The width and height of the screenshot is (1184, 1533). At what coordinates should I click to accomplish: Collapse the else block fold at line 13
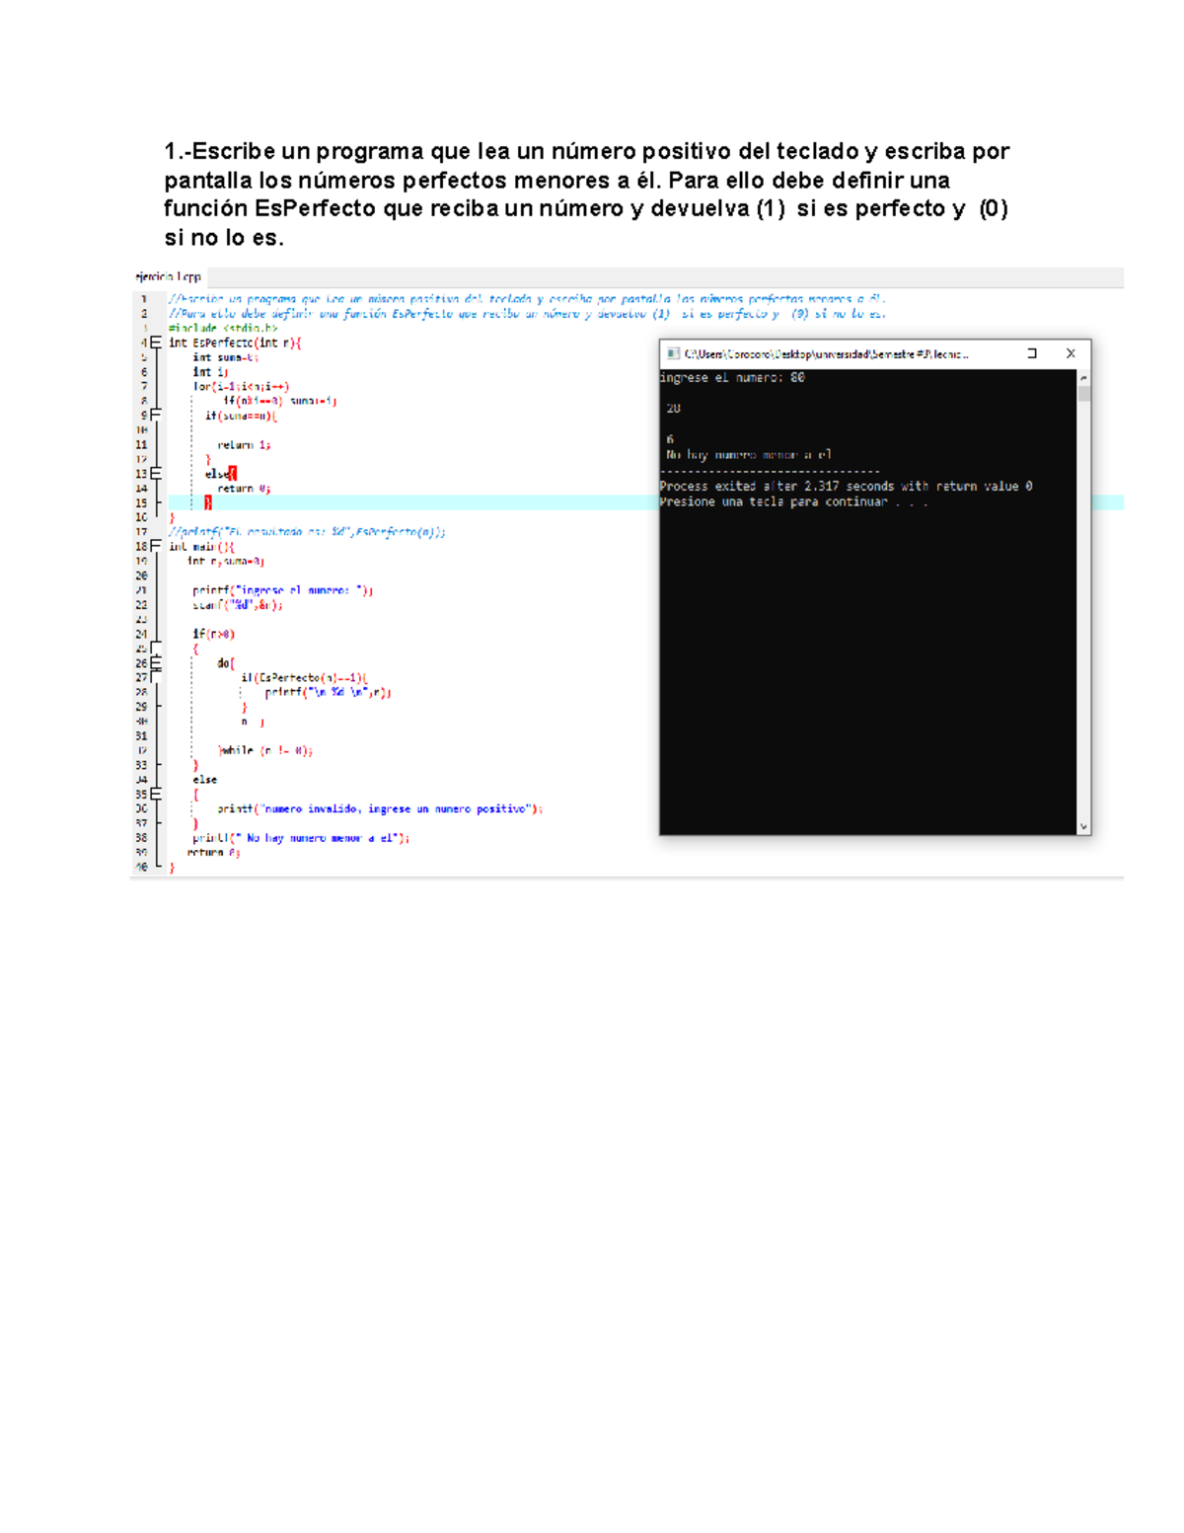(156, 474)
